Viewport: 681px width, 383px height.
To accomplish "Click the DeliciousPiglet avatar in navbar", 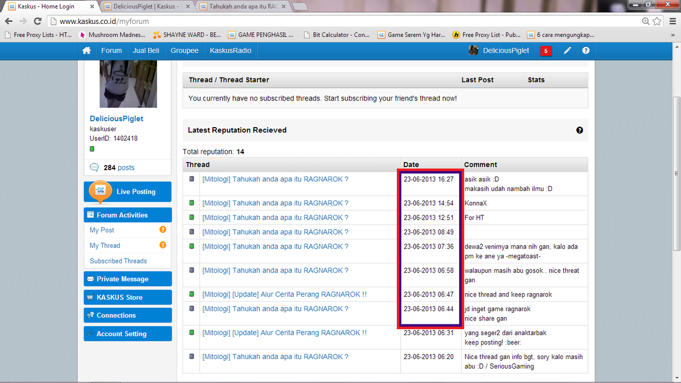I will point(474,51).
